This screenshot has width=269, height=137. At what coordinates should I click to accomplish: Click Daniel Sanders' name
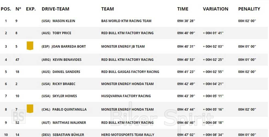tap(66, 72)
